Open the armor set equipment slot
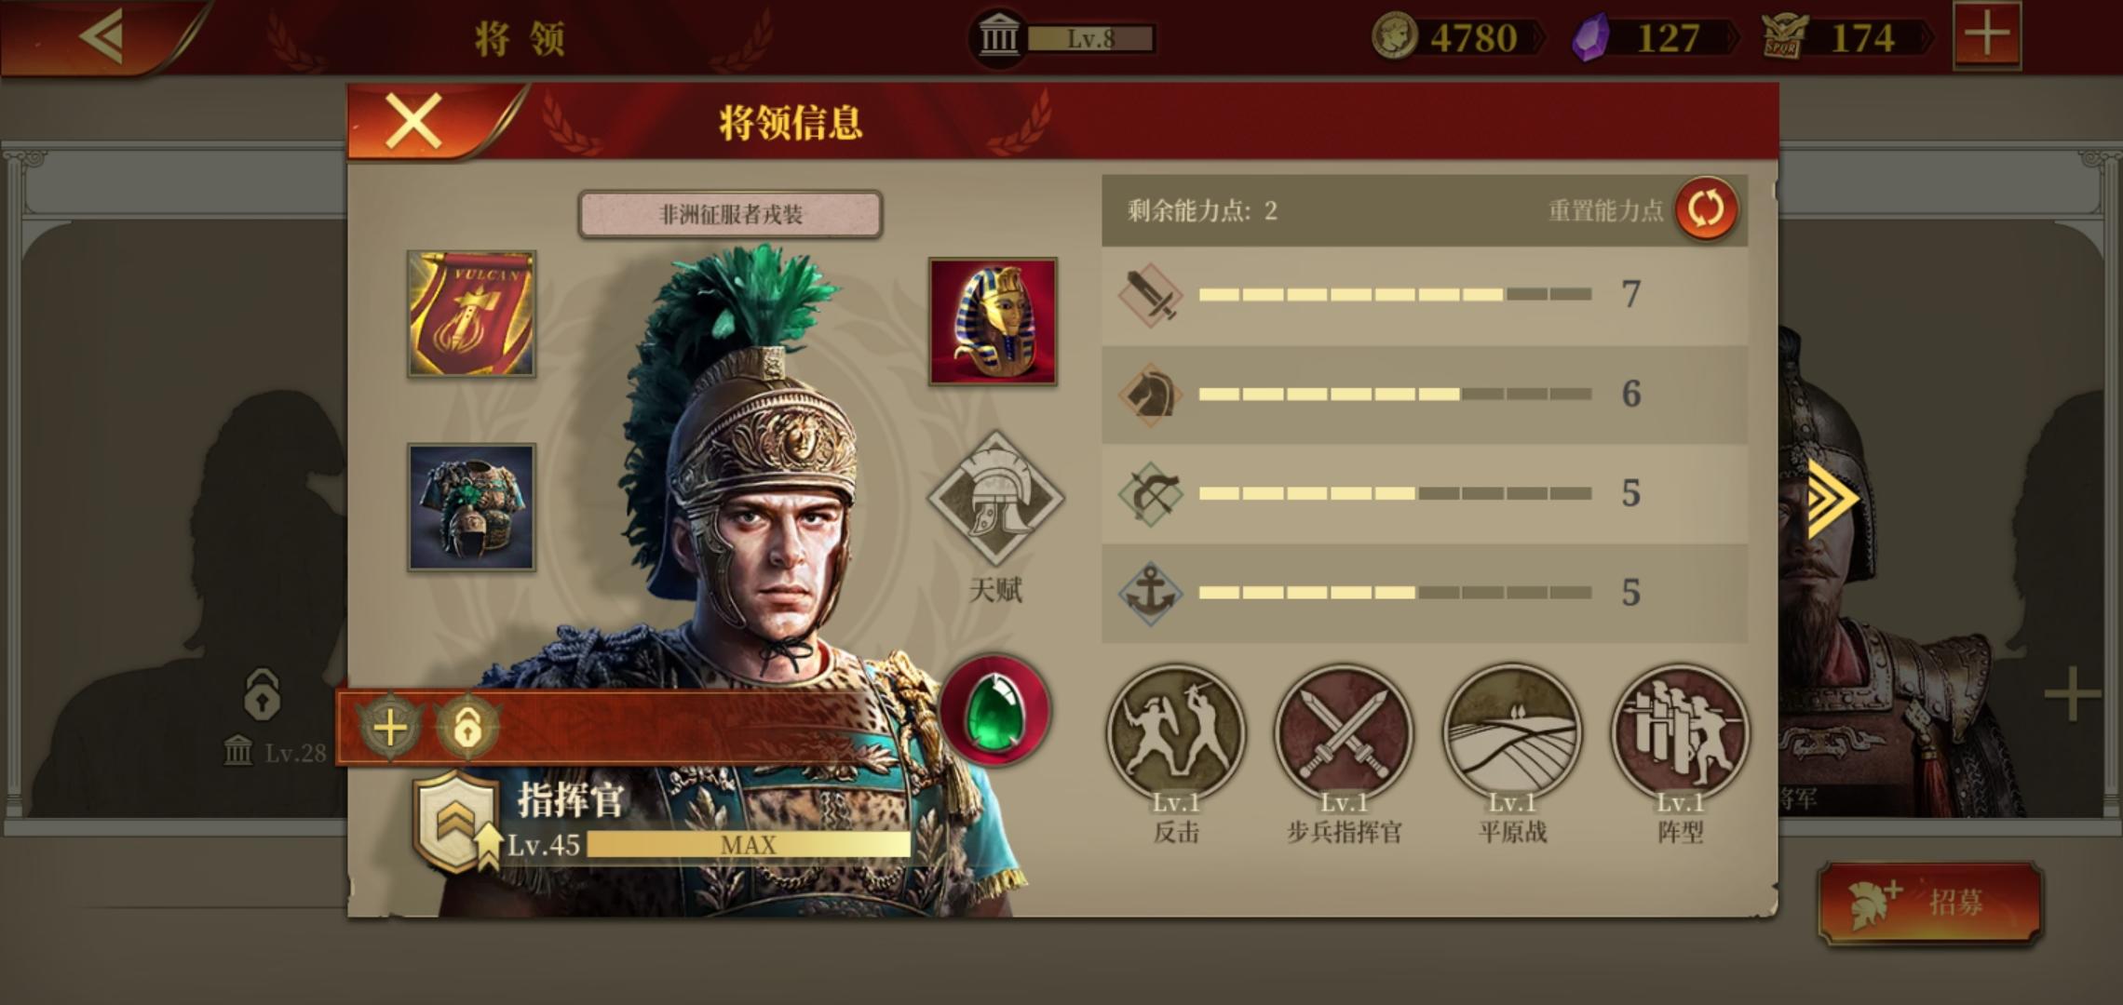The height and width of the screenshot is (1005, 2123). pyautogui.click(x=471, y=507)
